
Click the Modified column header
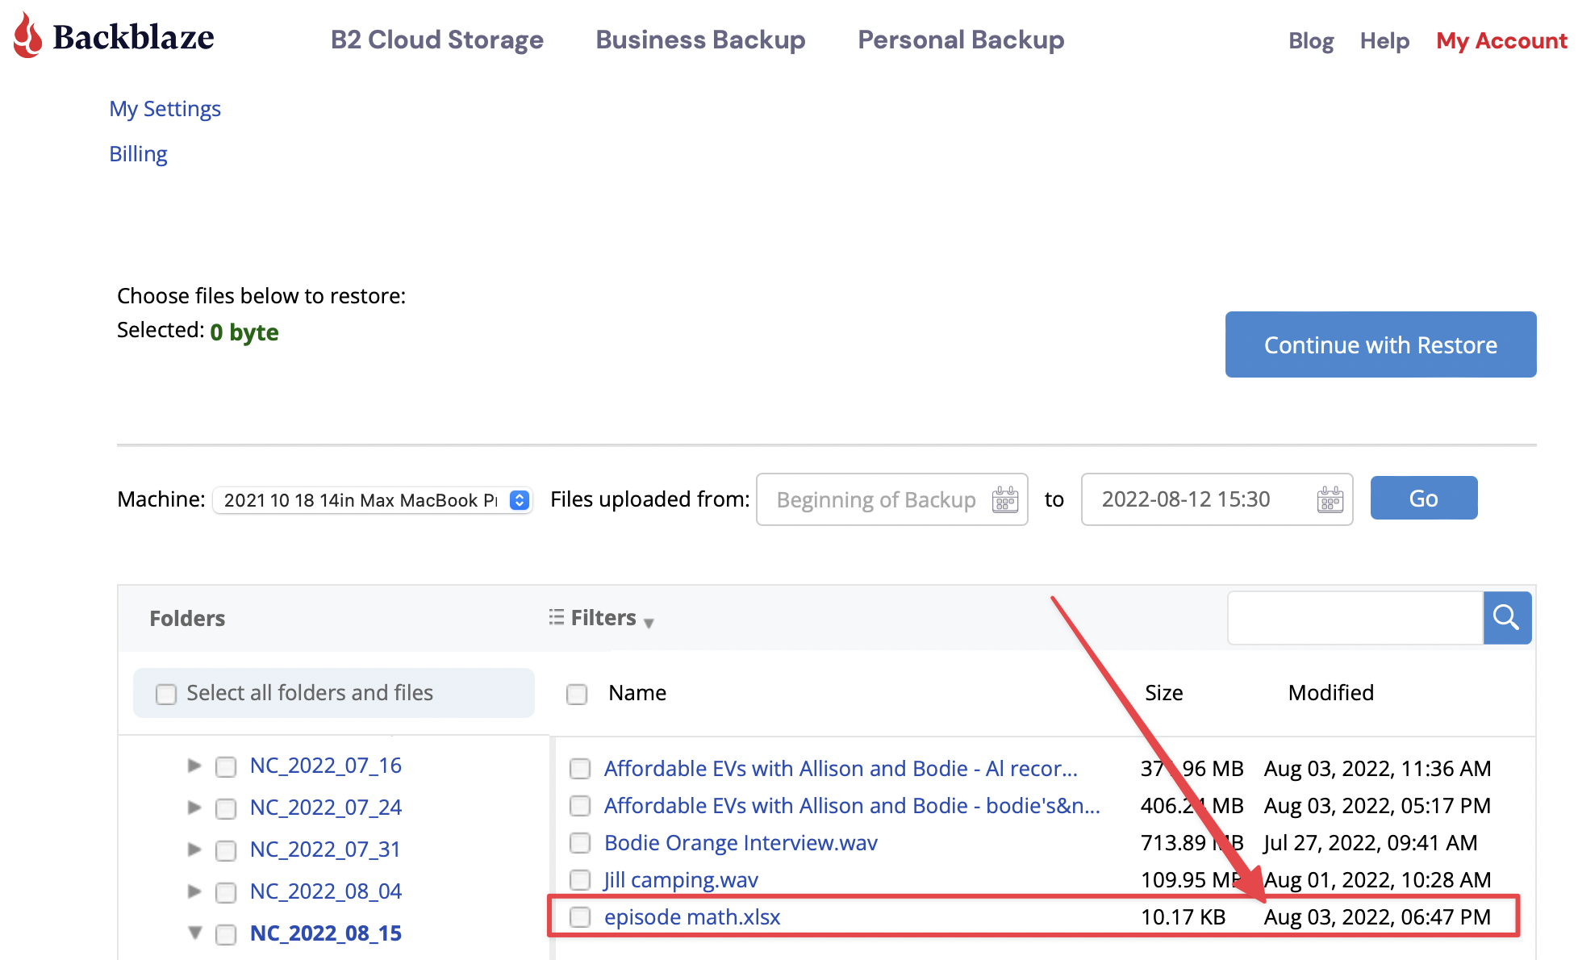[1330, 693]
